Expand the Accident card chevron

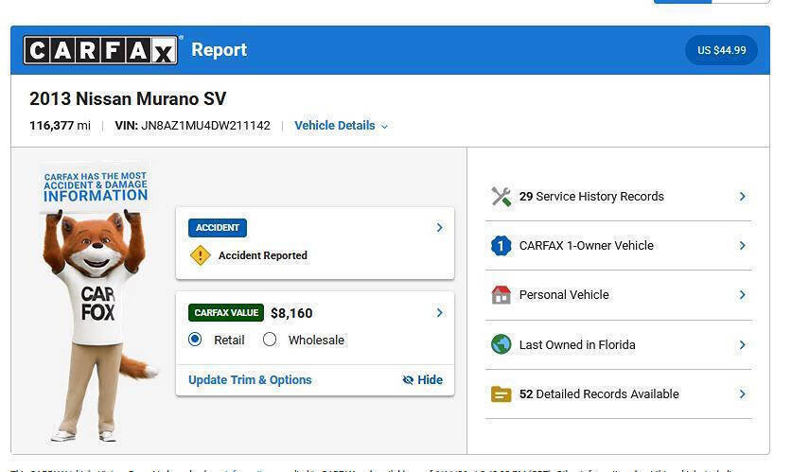(439, 228)
